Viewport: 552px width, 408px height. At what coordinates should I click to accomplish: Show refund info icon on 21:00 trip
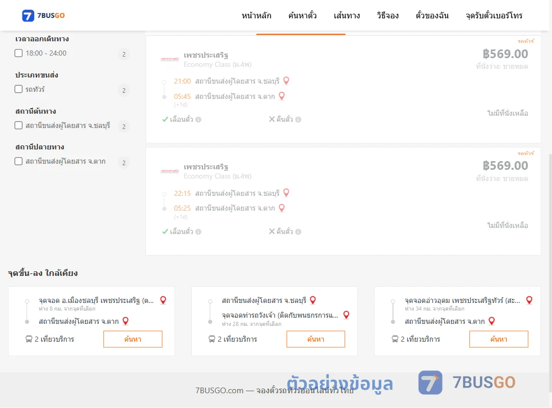click(298, 119)
